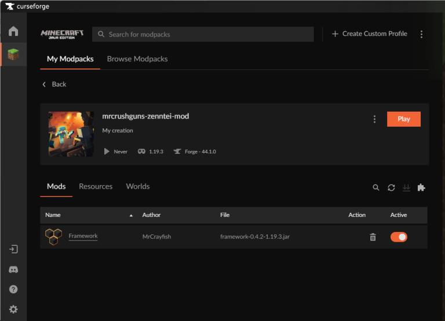Sort mods by Name column arrow
This screenshot has width=445, height=321.
coord(131,215)
